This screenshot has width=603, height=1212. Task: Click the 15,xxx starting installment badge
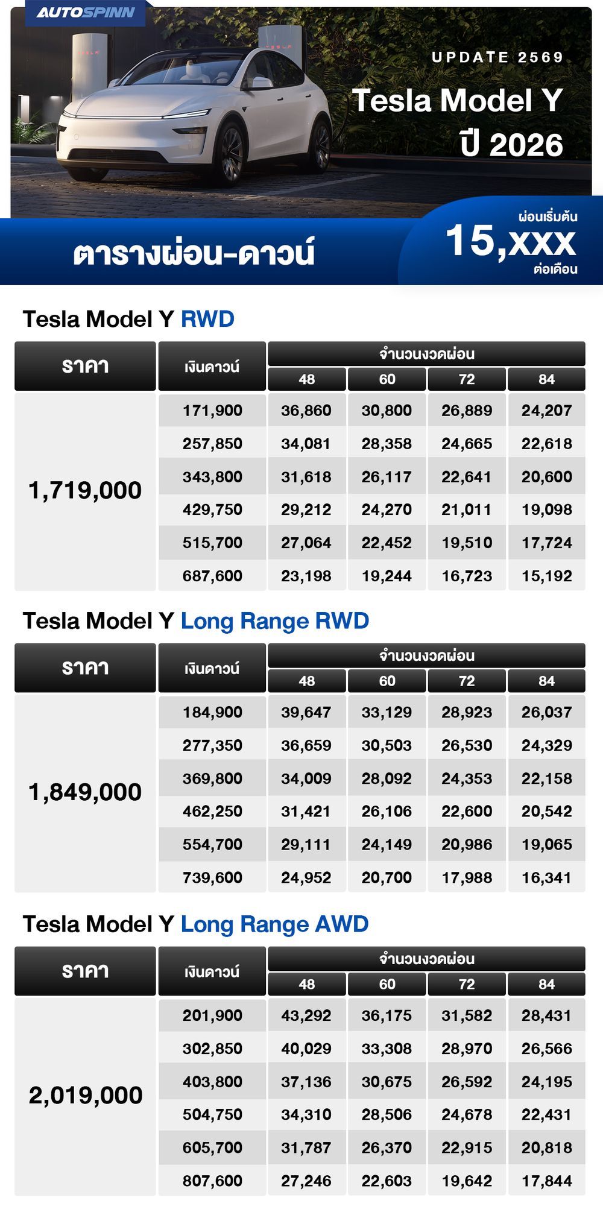tap(511, 242)
